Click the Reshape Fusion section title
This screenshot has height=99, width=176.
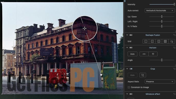[x=153, y=35]
